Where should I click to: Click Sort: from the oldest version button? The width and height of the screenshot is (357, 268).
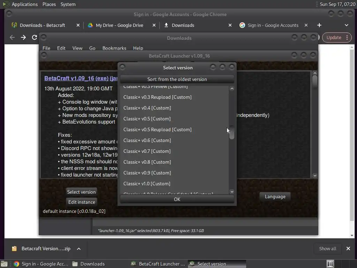[x=177, y=79]
